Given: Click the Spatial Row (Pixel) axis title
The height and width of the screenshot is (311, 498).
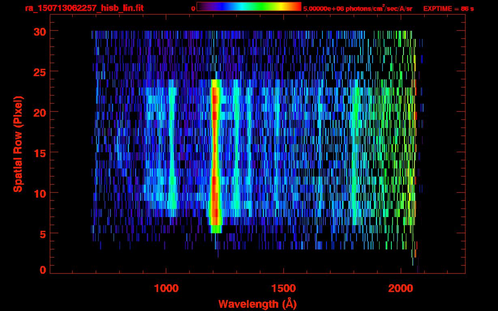Looking at the screenshot, I should [x=18, y=144].
